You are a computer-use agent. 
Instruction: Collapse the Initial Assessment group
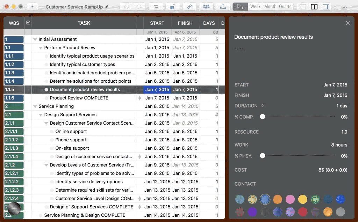[x=35, y=39]
